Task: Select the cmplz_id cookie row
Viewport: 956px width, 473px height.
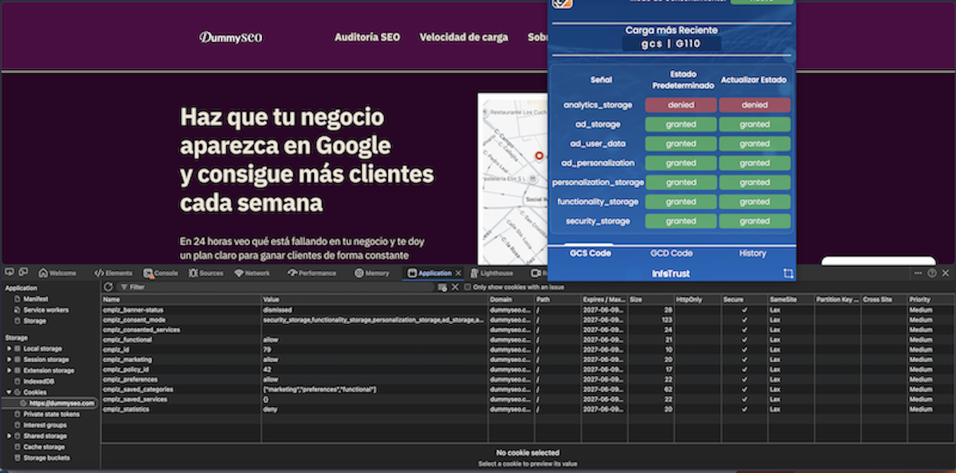Action: 527,350
